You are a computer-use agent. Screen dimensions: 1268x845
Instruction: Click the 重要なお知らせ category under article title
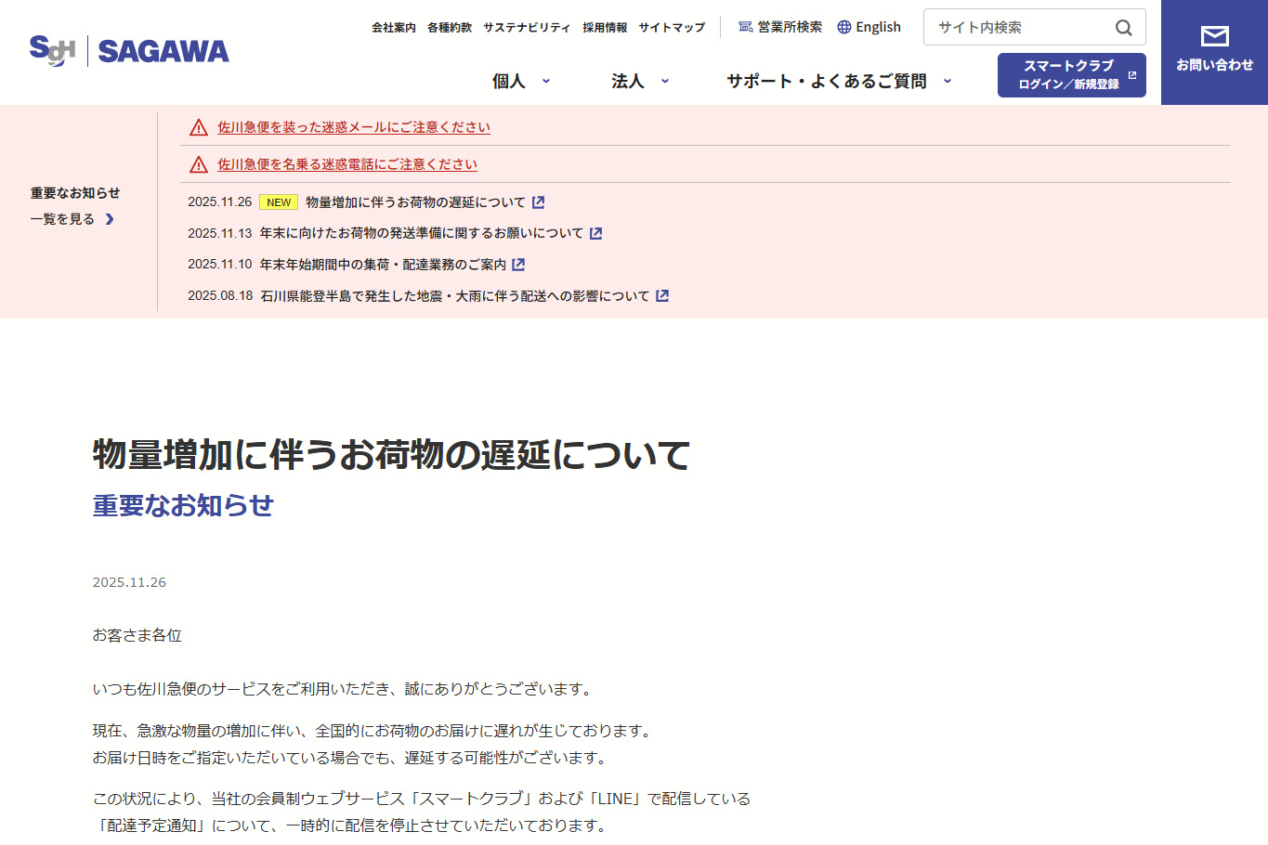pos(183,505)
